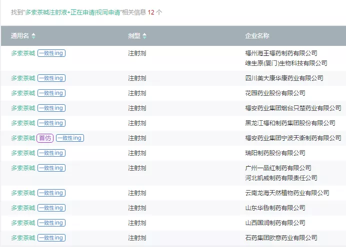Screen dimensions: 346x247
Task: Select company 花园药业股份有限公司
Action: coord(275,93)
